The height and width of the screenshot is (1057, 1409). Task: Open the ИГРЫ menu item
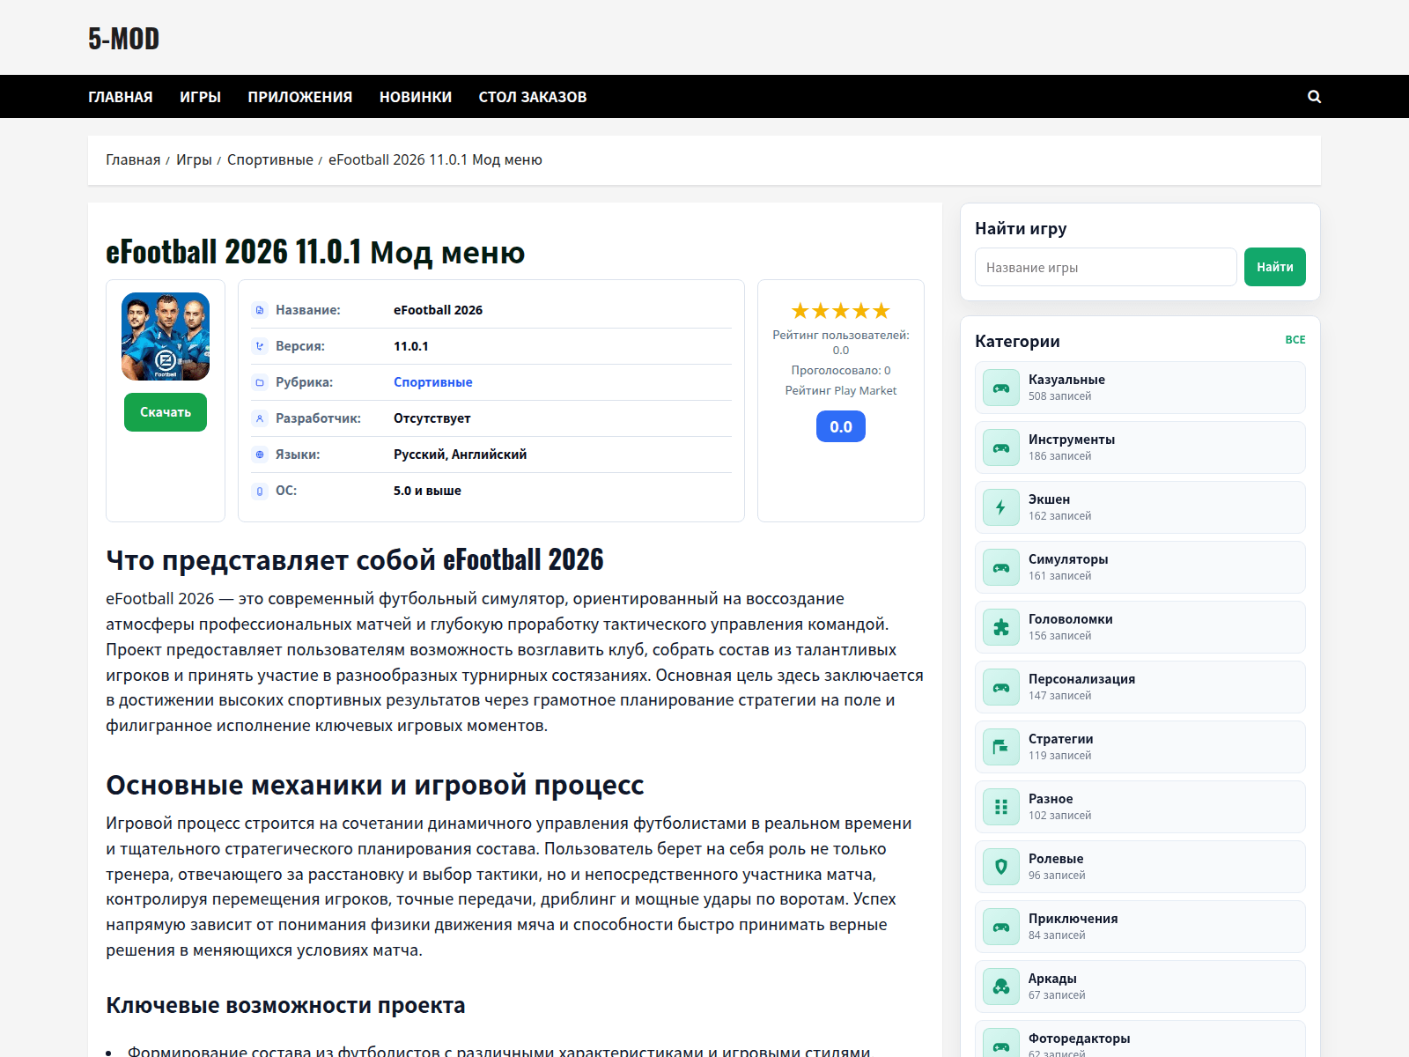(x=200, y=97)
